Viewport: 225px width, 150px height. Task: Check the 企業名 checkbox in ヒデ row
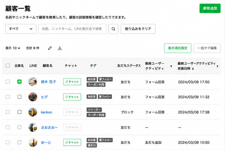click(x=20, y=97)
